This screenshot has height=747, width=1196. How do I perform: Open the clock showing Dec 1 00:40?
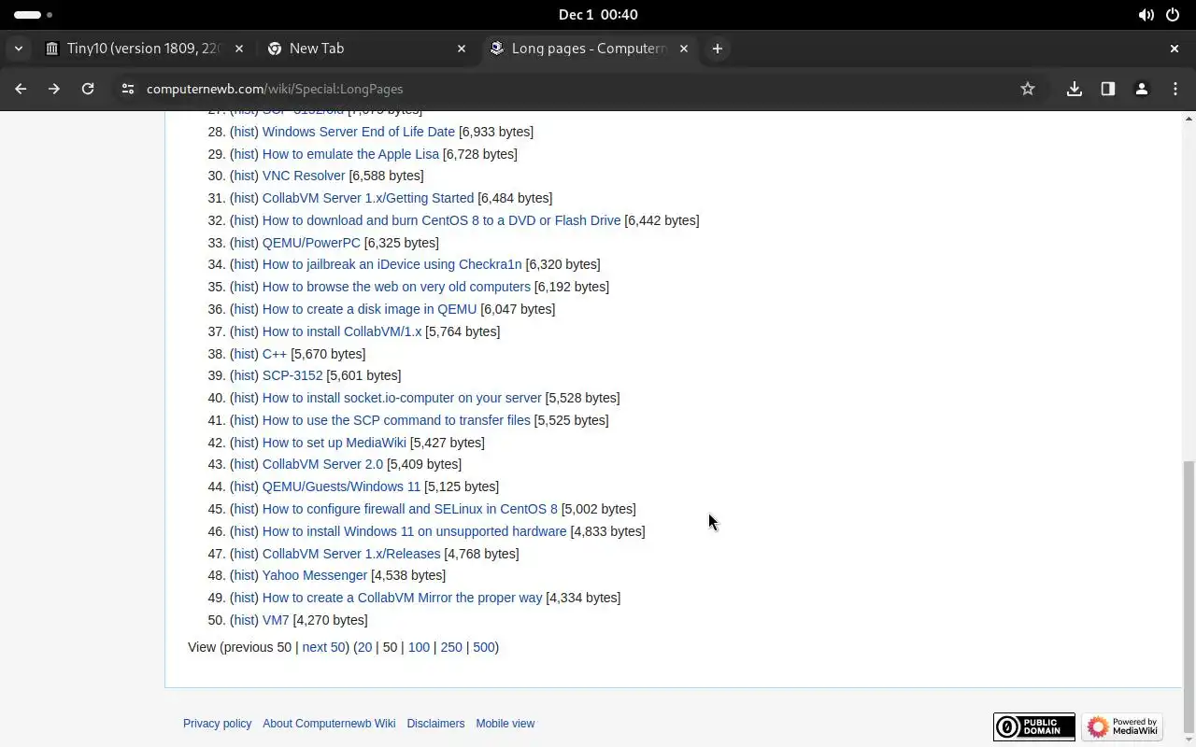[x=598, y=15]
